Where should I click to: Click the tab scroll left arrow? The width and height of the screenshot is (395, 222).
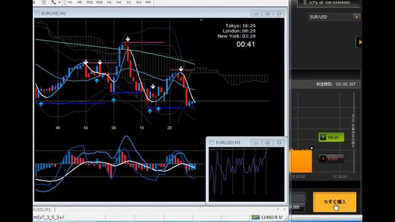[278, 209]
